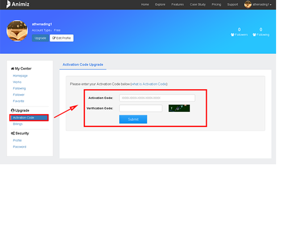Click the Submit button
The image size is (306, 229).
(133, 119)
